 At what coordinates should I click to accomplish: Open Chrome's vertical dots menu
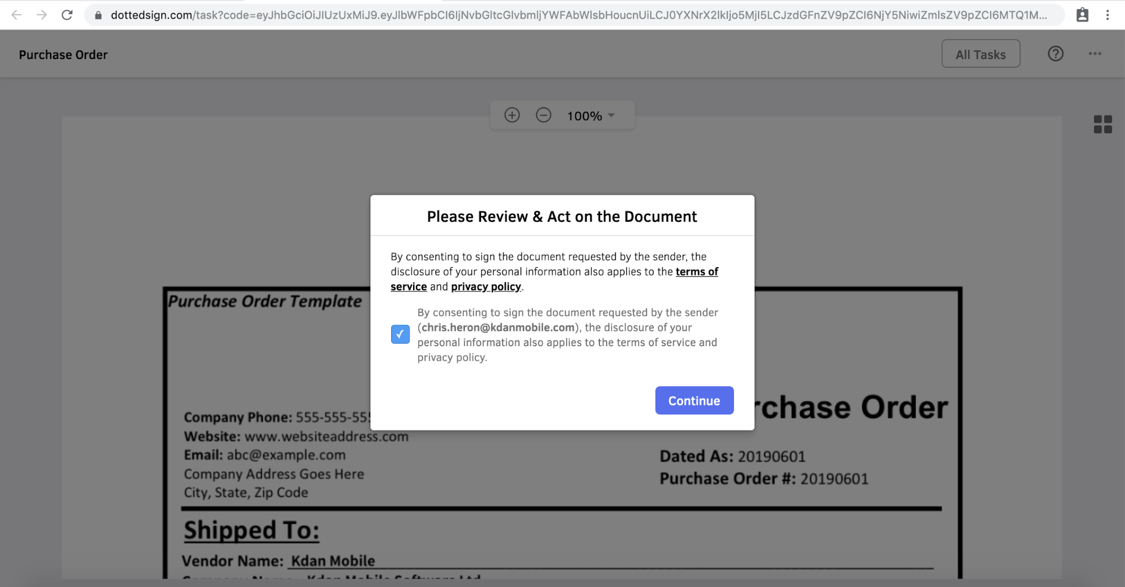tap(1107, 15)
